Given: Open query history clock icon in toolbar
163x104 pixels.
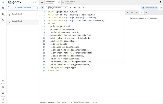Looking at the screenshot, I should (x=79, y=8).
